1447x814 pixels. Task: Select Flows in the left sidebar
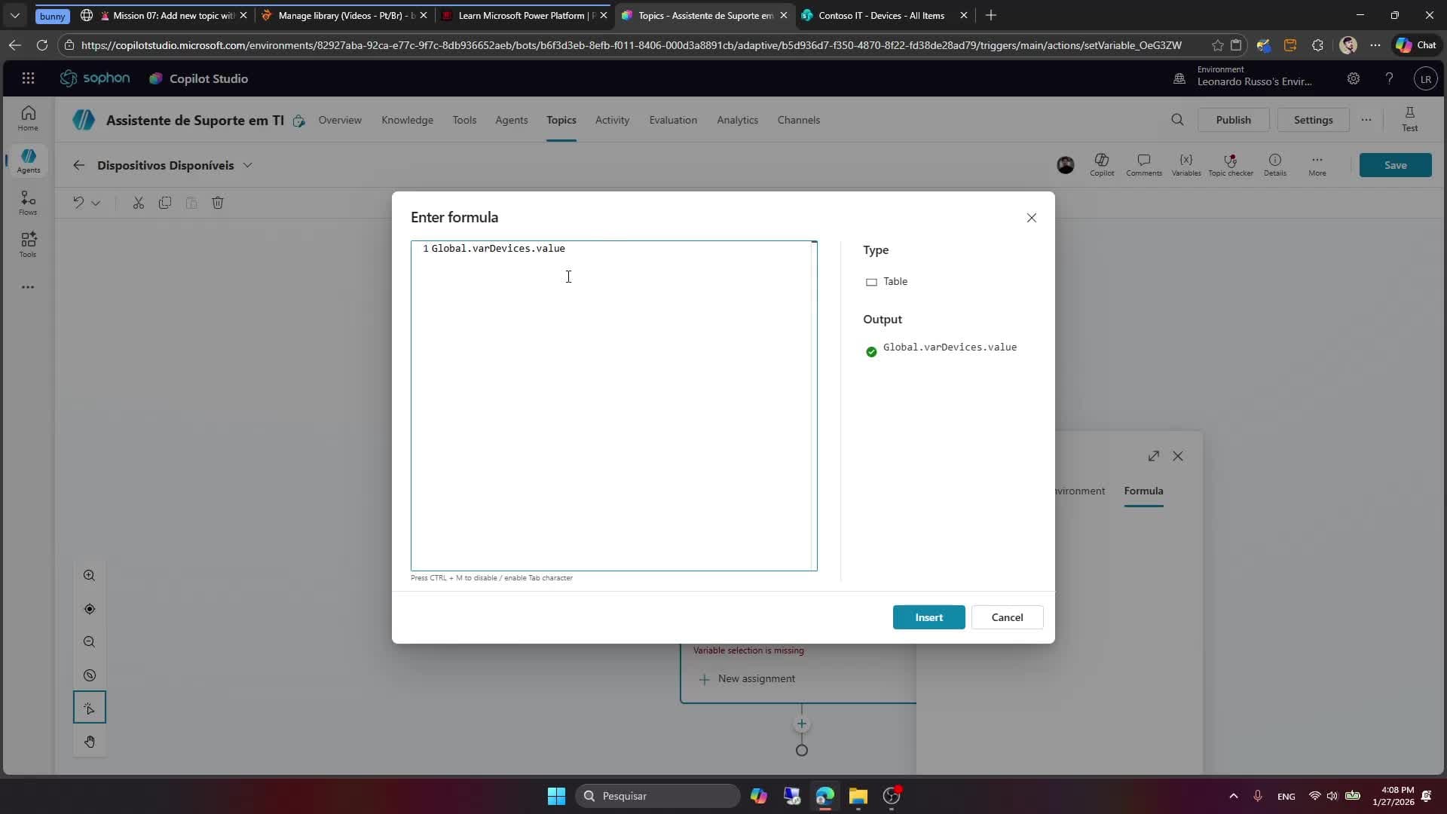click(28, 202)
